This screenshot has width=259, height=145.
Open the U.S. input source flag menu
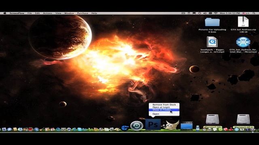(x=246, y=13)
